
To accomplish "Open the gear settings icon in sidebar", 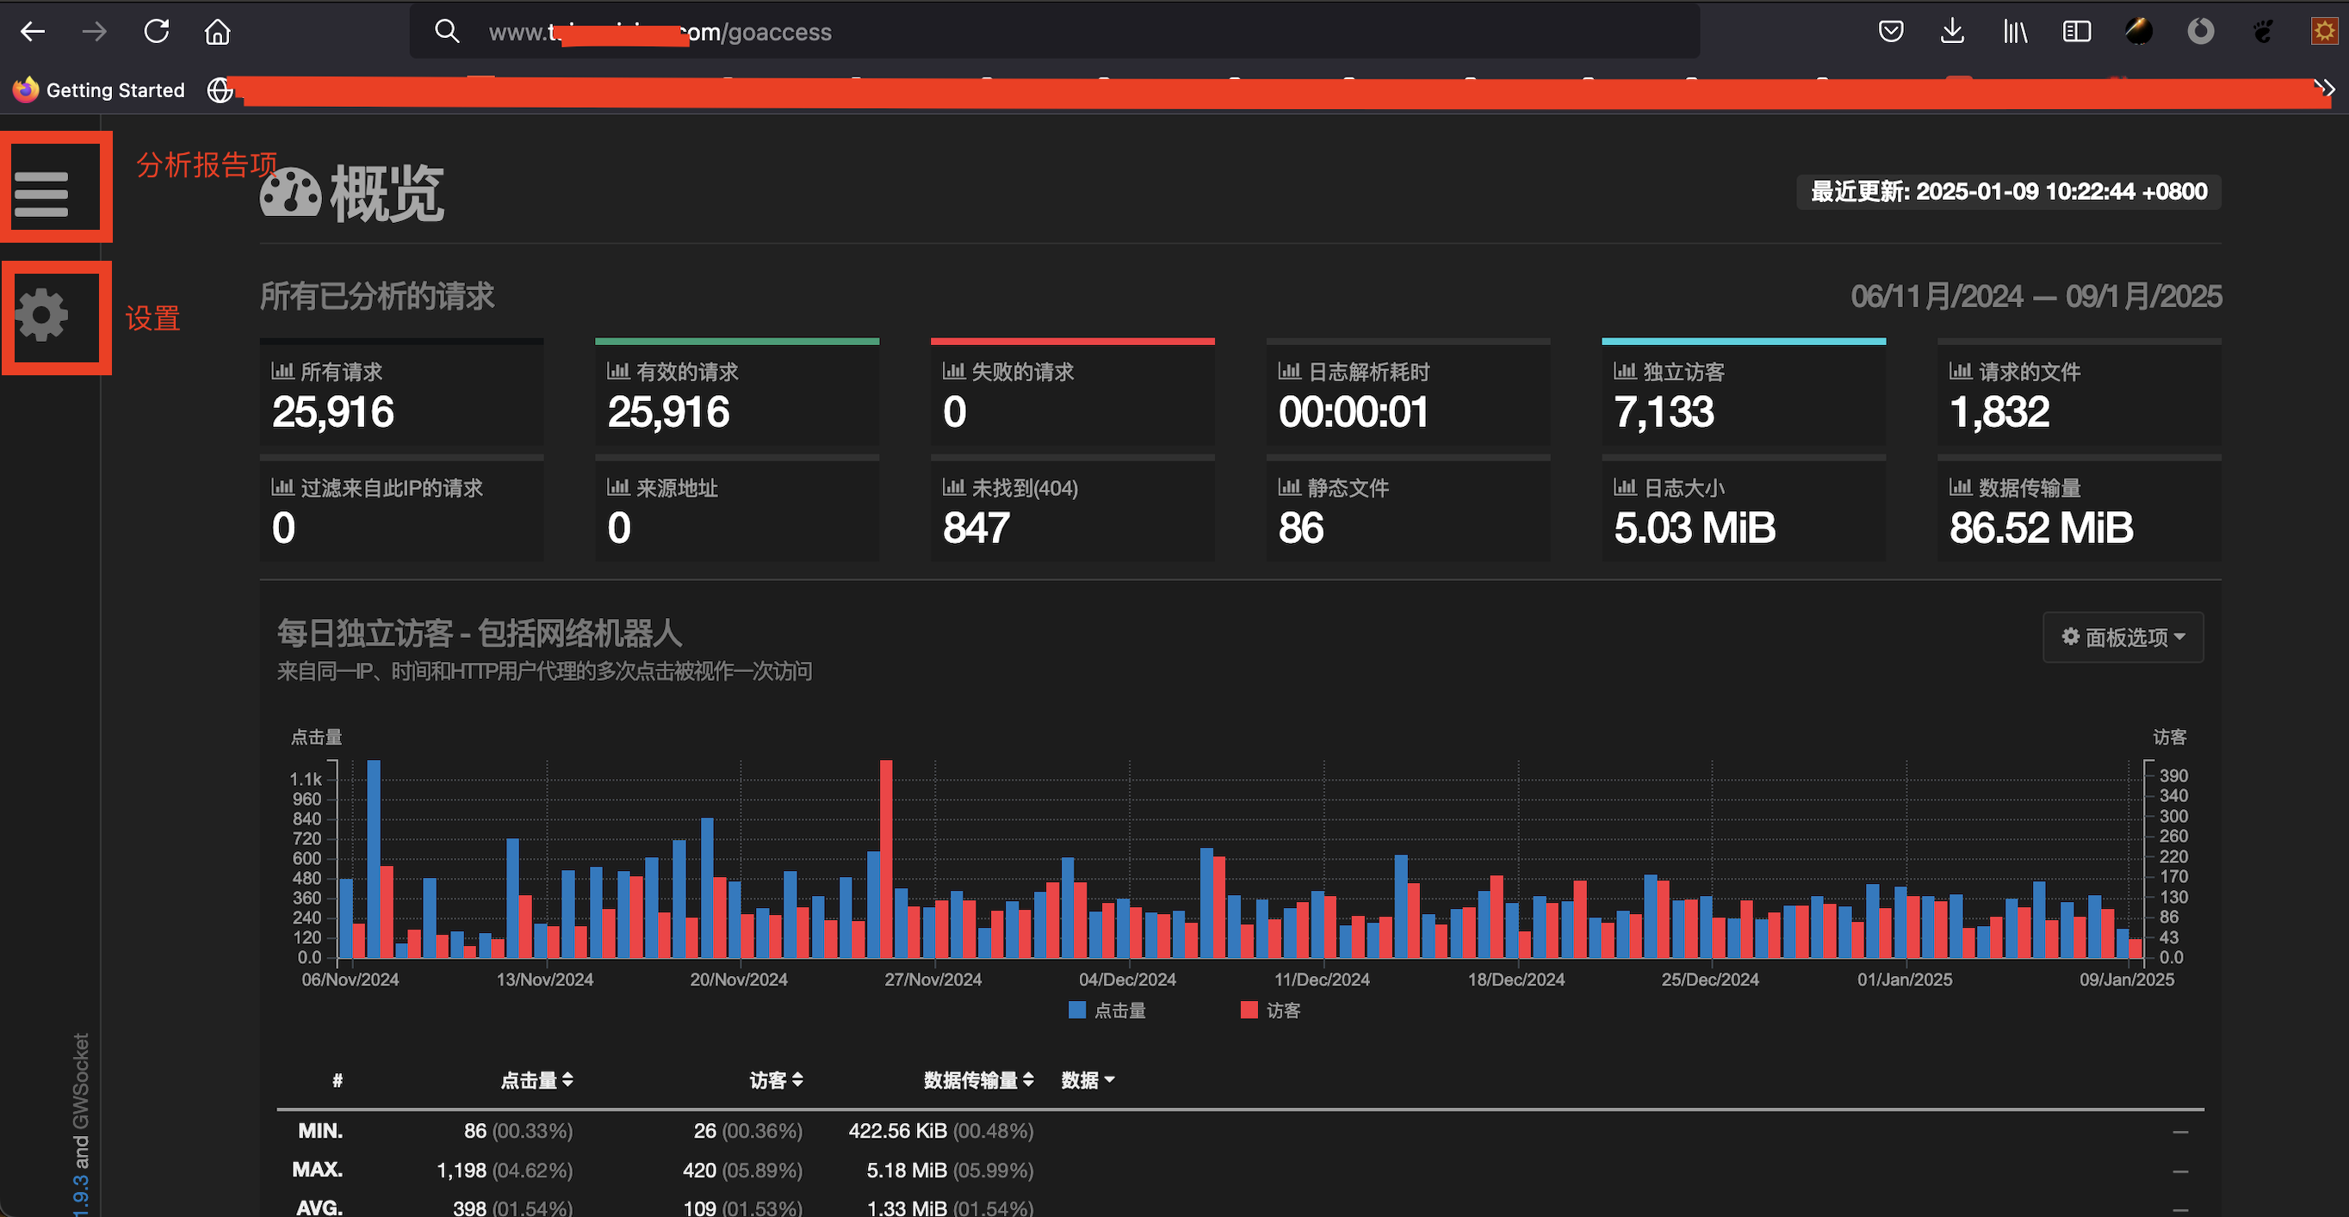I will (41, 315).
